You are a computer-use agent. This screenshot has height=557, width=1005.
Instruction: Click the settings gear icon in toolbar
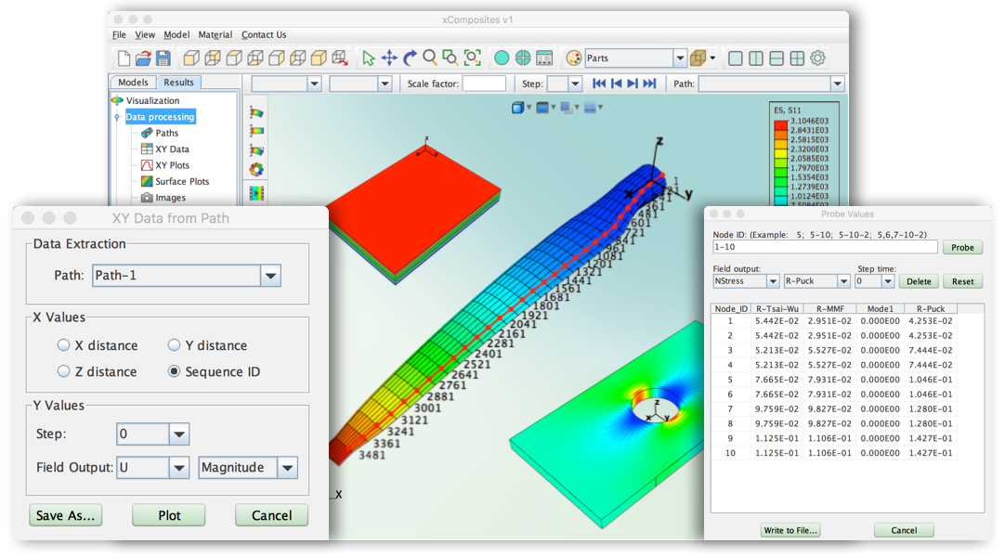click(817, 58)
